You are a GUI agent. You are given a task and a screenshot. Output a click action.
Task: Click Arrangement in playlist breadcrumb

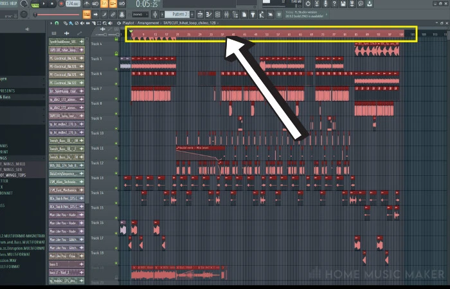pos(148,23)
